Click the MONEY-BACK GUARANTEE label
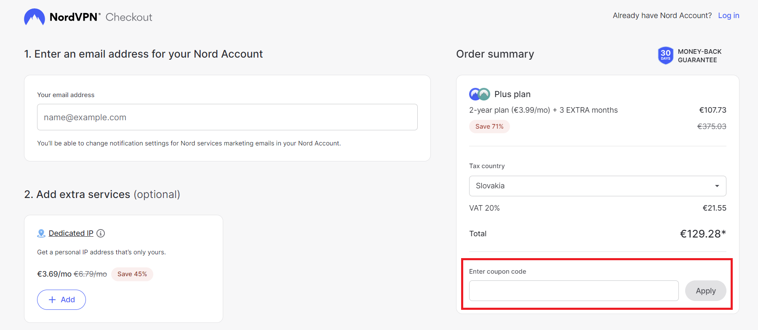The image size is (758, 330). click(699, 56)
